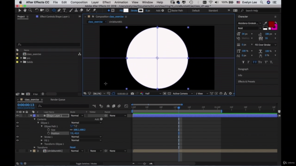Open the Active Camera dropdown

183,94
